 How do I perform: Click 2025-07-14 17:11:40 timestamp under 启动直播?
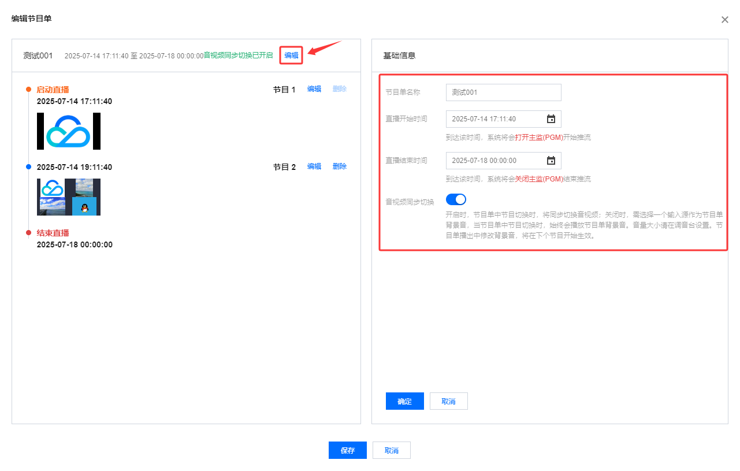coord(75,101)
